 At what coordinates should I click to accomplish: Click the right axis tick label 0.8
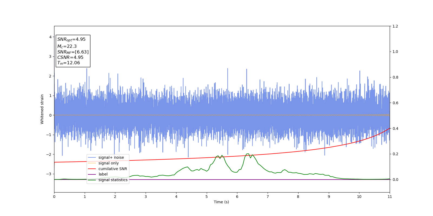click(395, 77)
